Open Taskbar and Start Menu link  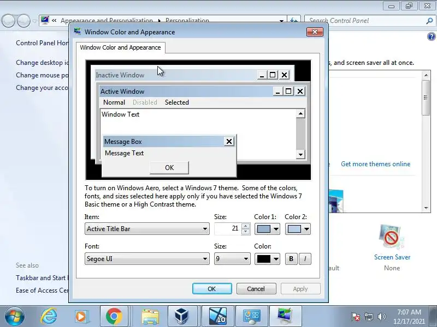click(x=43, y=278)
